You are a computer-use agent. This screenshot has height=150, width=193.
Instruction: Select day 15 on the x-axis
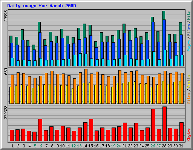point(90,146)
